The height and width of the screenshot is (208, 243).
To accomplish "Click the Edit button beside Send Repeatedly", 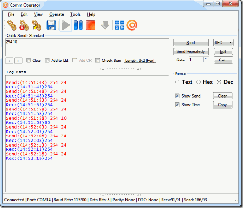I will 223,51.
